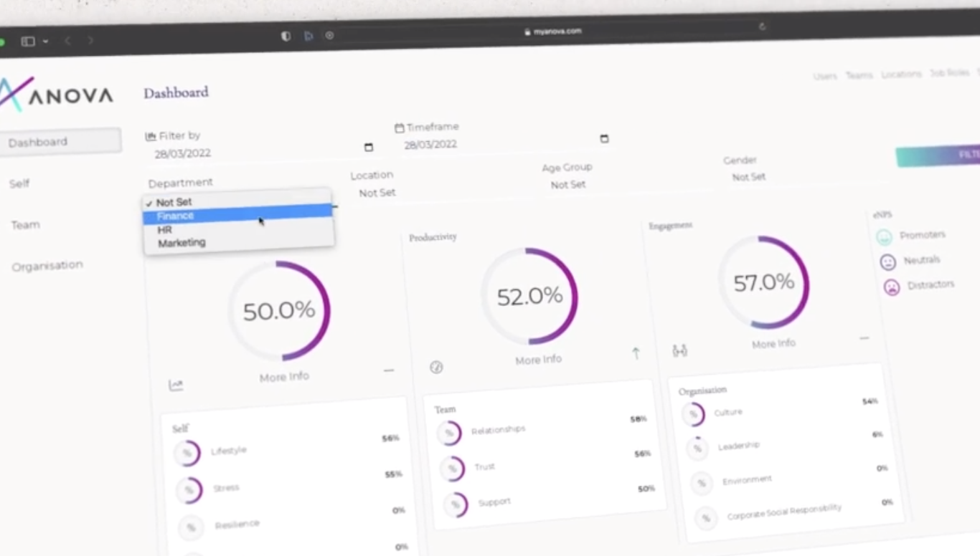Click the people icon on the Engagement card
The image size is (980, 556).
coord(679,350)
